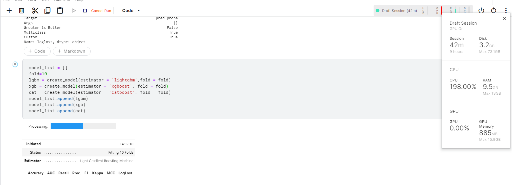The width and height of the screenshot is (512, 185).
Task: Delete the selected cell with trash icon
Action: (x=22, y=10)
